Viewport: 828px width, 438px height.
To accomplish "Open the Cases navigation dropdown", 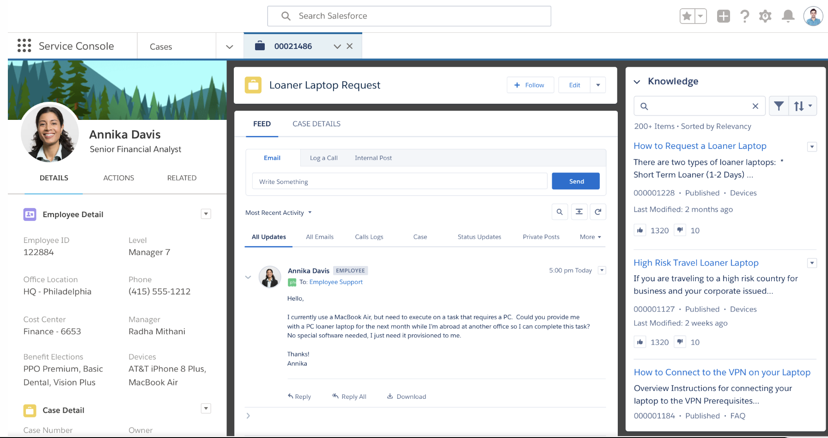I will pos(230,47).
